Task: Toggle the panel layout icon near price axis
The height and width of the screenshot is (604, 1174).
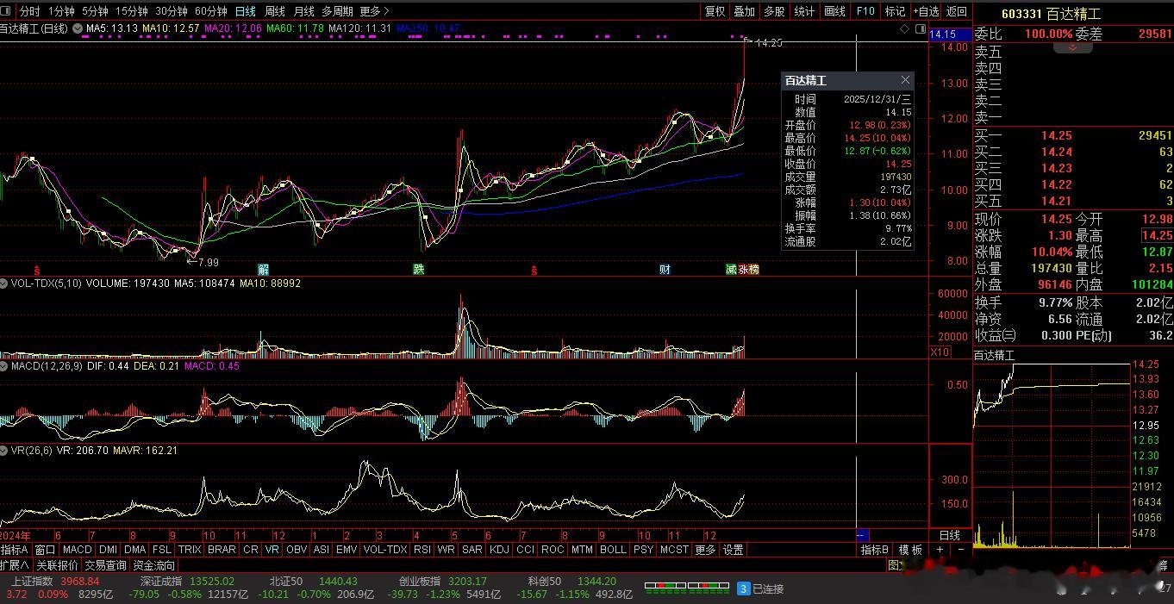Action: [x=920, y=28]
